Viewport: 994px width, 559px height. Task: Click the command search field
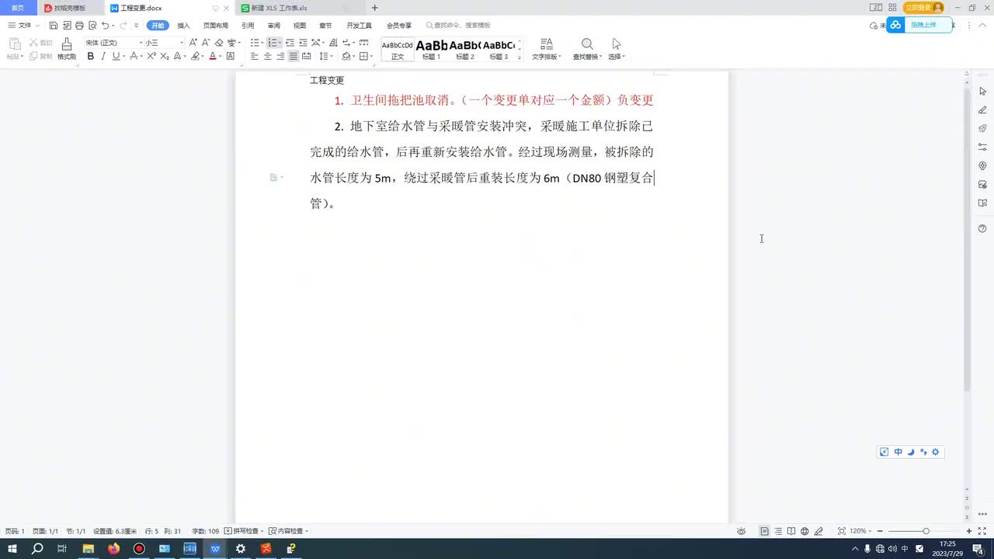pyautogui.click(x=459, y=26)
